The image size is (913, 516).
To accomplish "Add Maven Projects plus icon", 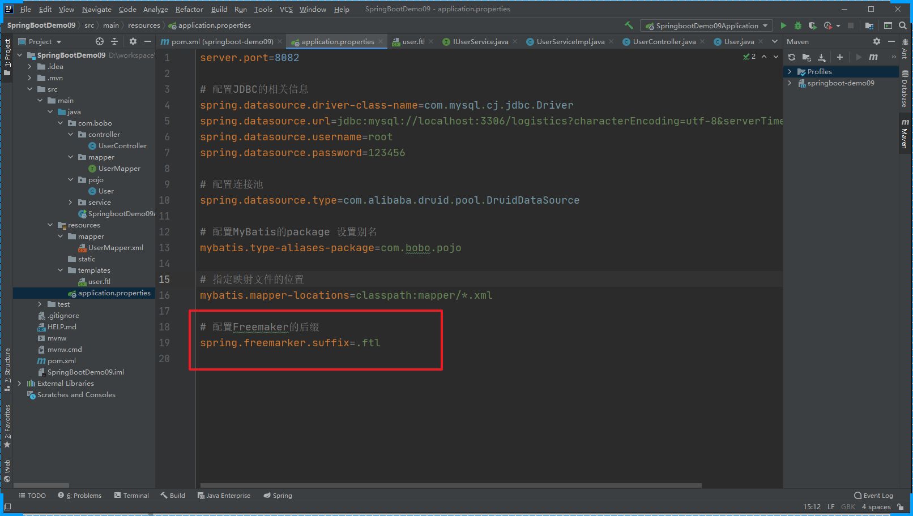I will click(x=840, y=57).
